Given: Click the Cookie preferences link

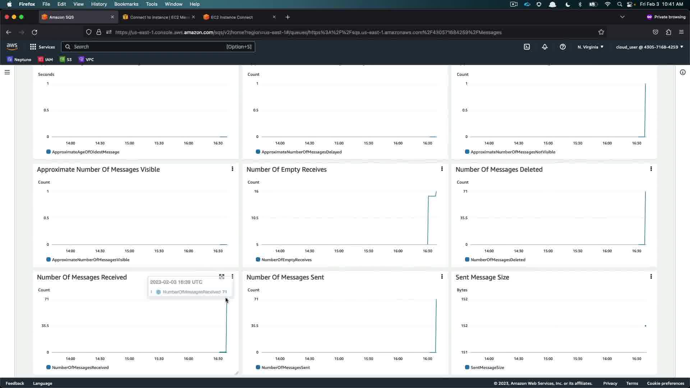Looking at the screenshot, I should pos(665,383).
